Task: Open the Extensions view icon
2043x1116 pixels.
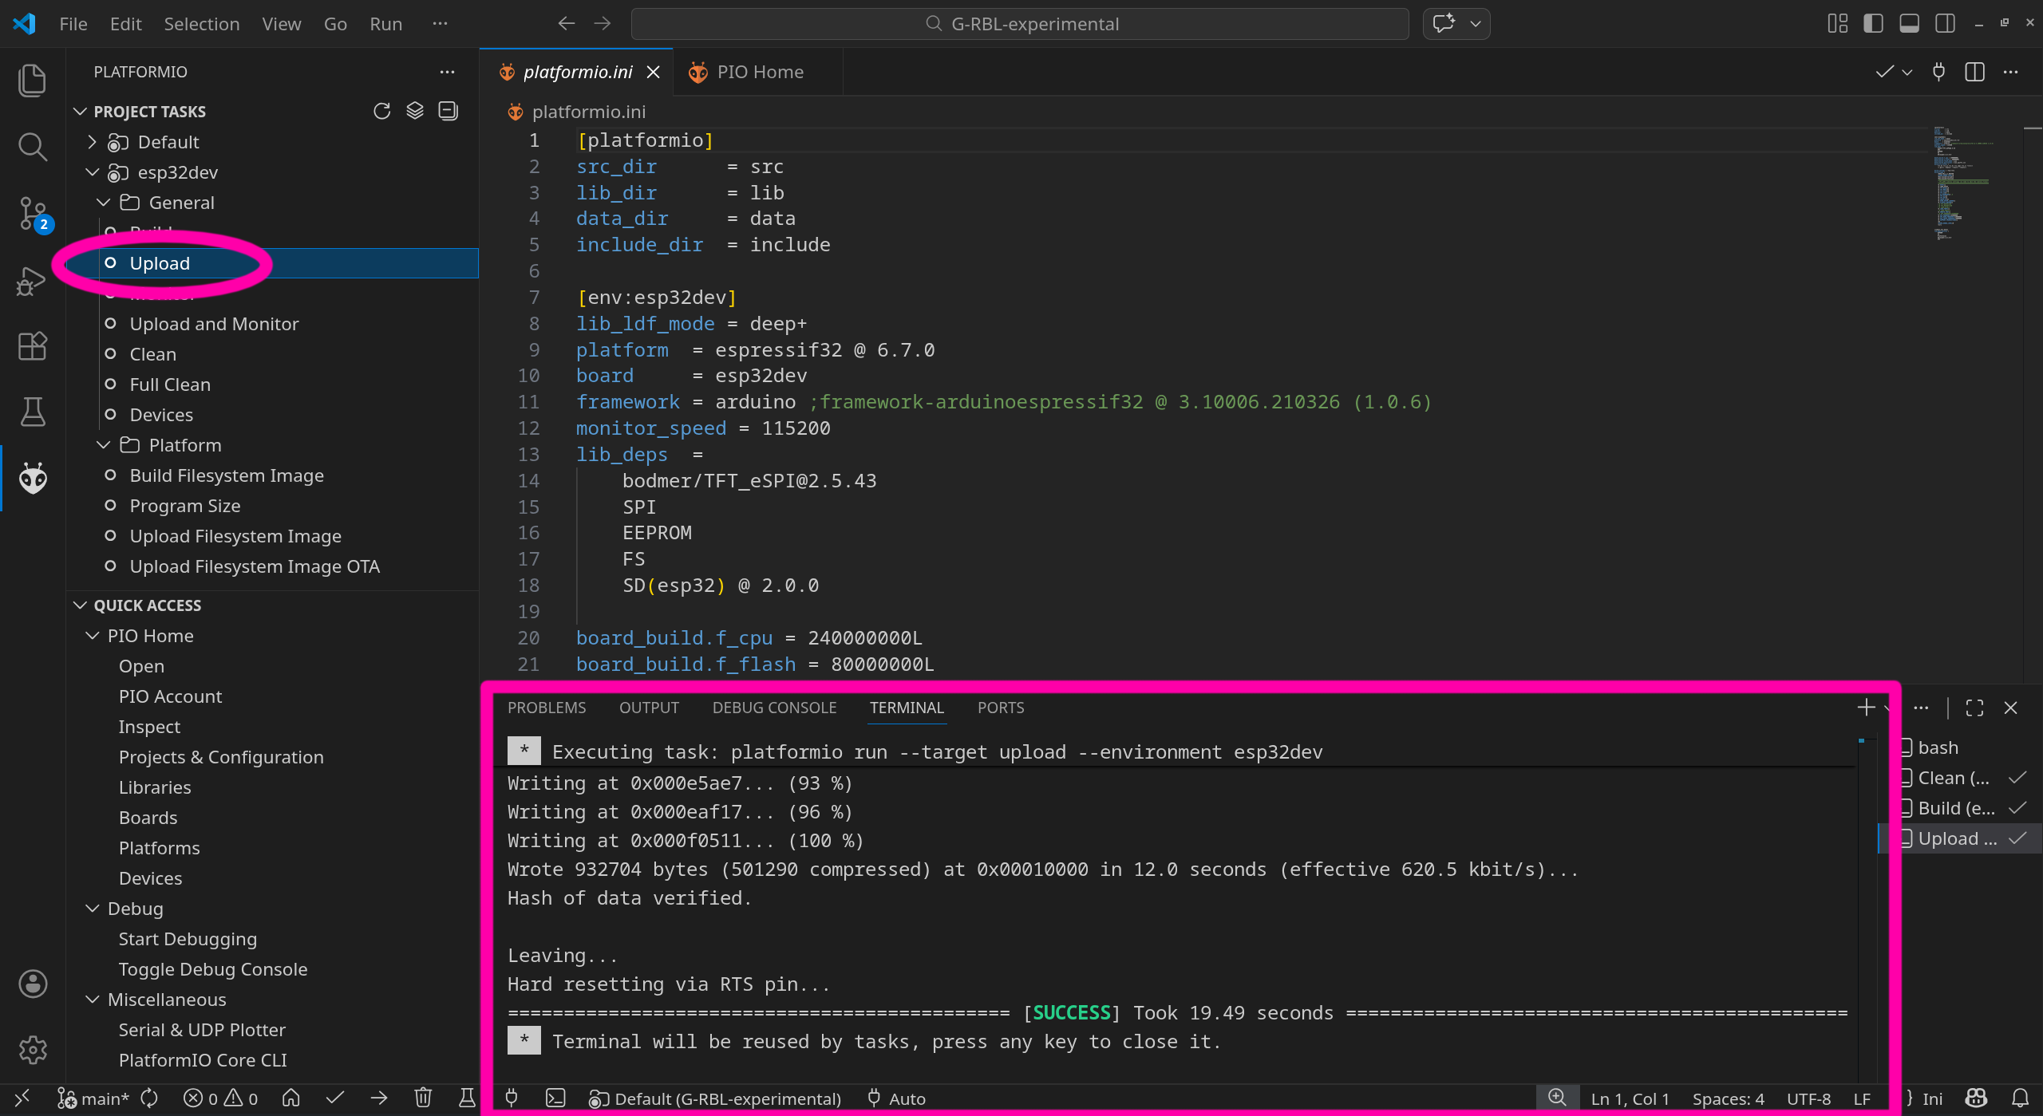Action: [x=33, y=346]
